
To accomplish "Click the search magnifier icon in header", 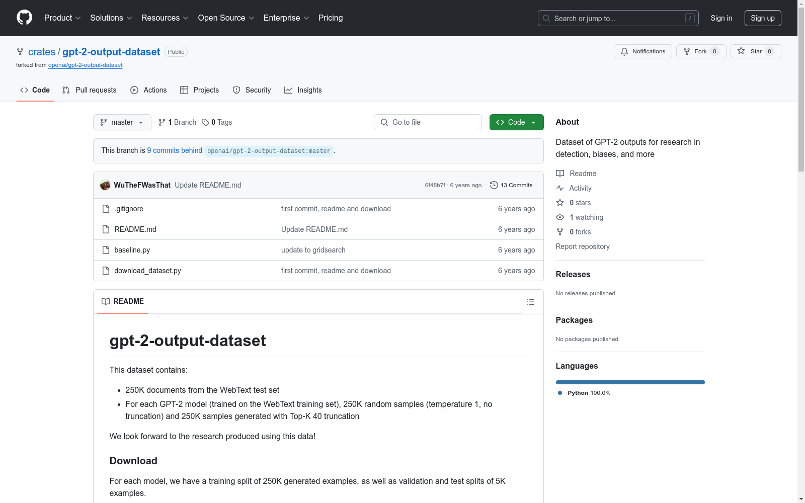I will (x=546, y=18).
